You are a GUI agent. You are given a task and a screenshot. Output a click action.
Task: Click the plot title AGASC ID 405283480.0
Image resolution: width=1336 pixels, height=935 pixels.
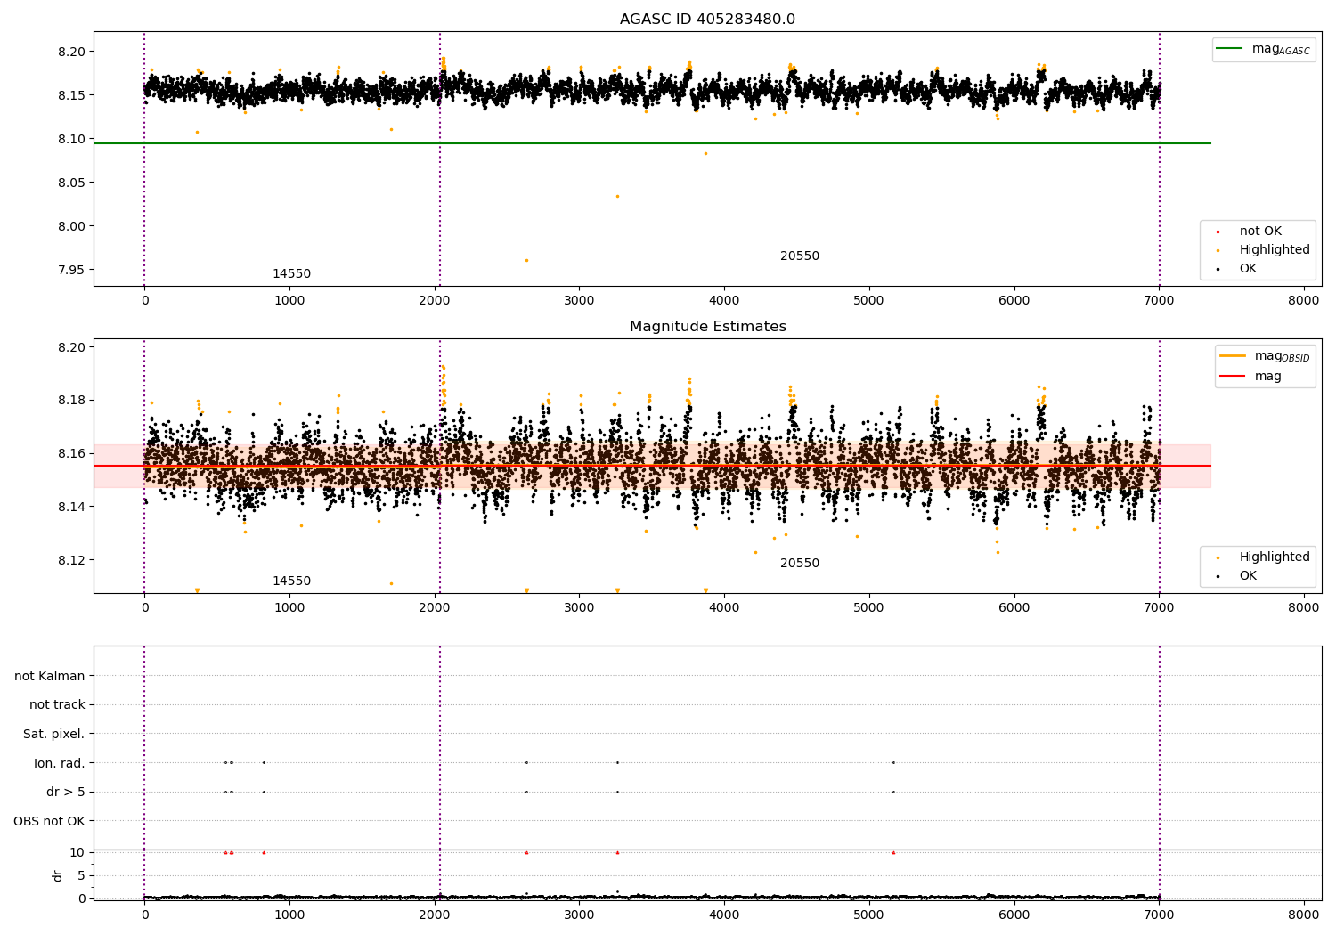coord(707,20)
